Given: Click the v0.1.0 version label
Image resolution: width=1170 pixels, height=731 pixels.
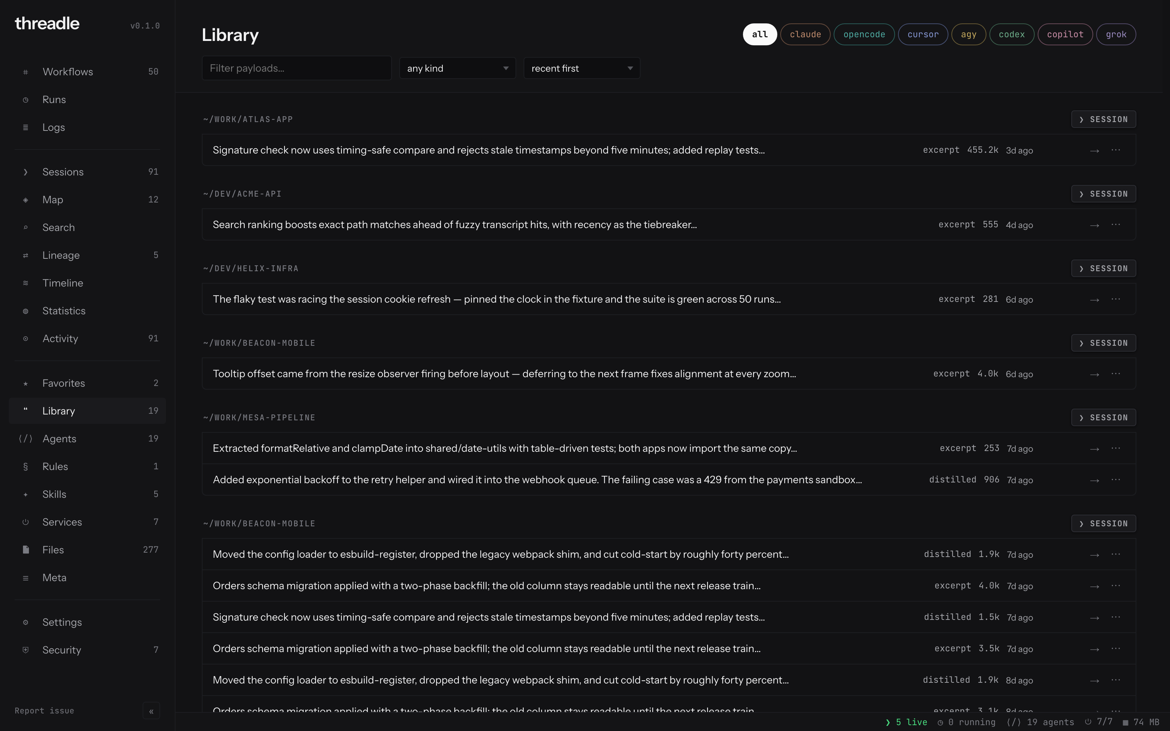Looking at the screenshot, I should click(145, 26).
